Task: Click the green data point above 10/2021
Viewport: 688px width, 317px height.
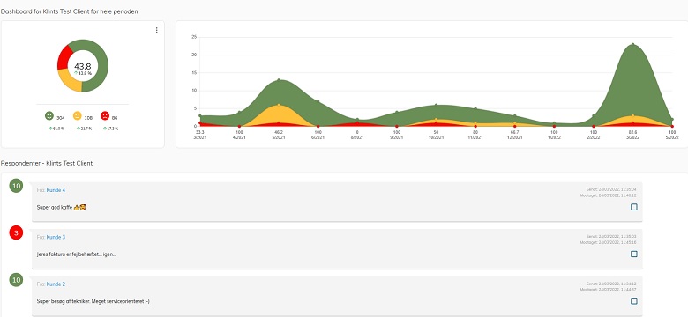Action: click(x=436, y=105)
